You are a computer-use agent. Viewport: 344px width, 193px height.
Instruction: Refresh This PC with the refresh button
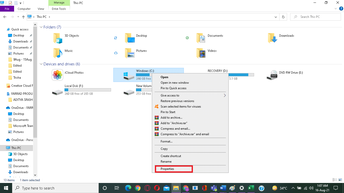283,17
